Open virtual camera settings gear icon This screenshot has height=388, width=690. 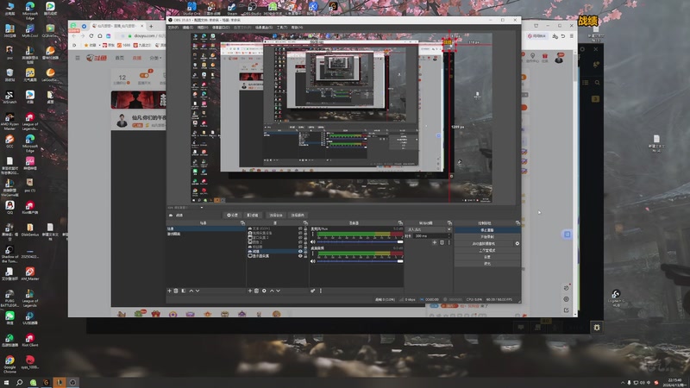[x=517, y=244]
